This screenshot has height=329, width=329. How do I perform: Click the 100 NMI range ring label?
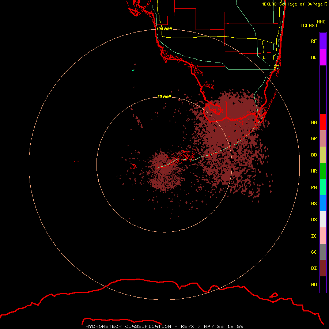point(164,29)
